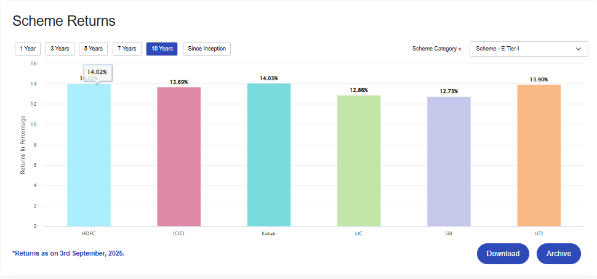Click the UTI axis label
The image size is (597, 279).
(539, 233)
